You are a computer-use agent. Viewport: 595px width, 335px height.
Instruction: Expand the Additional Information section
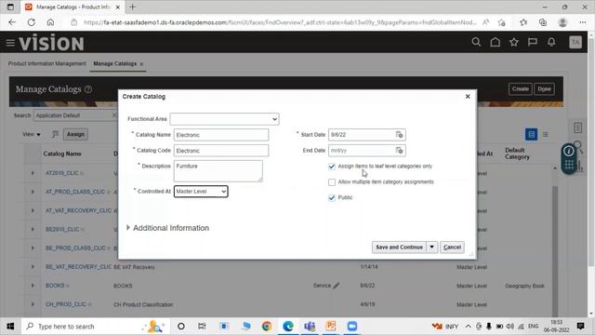tap(128, 227)
